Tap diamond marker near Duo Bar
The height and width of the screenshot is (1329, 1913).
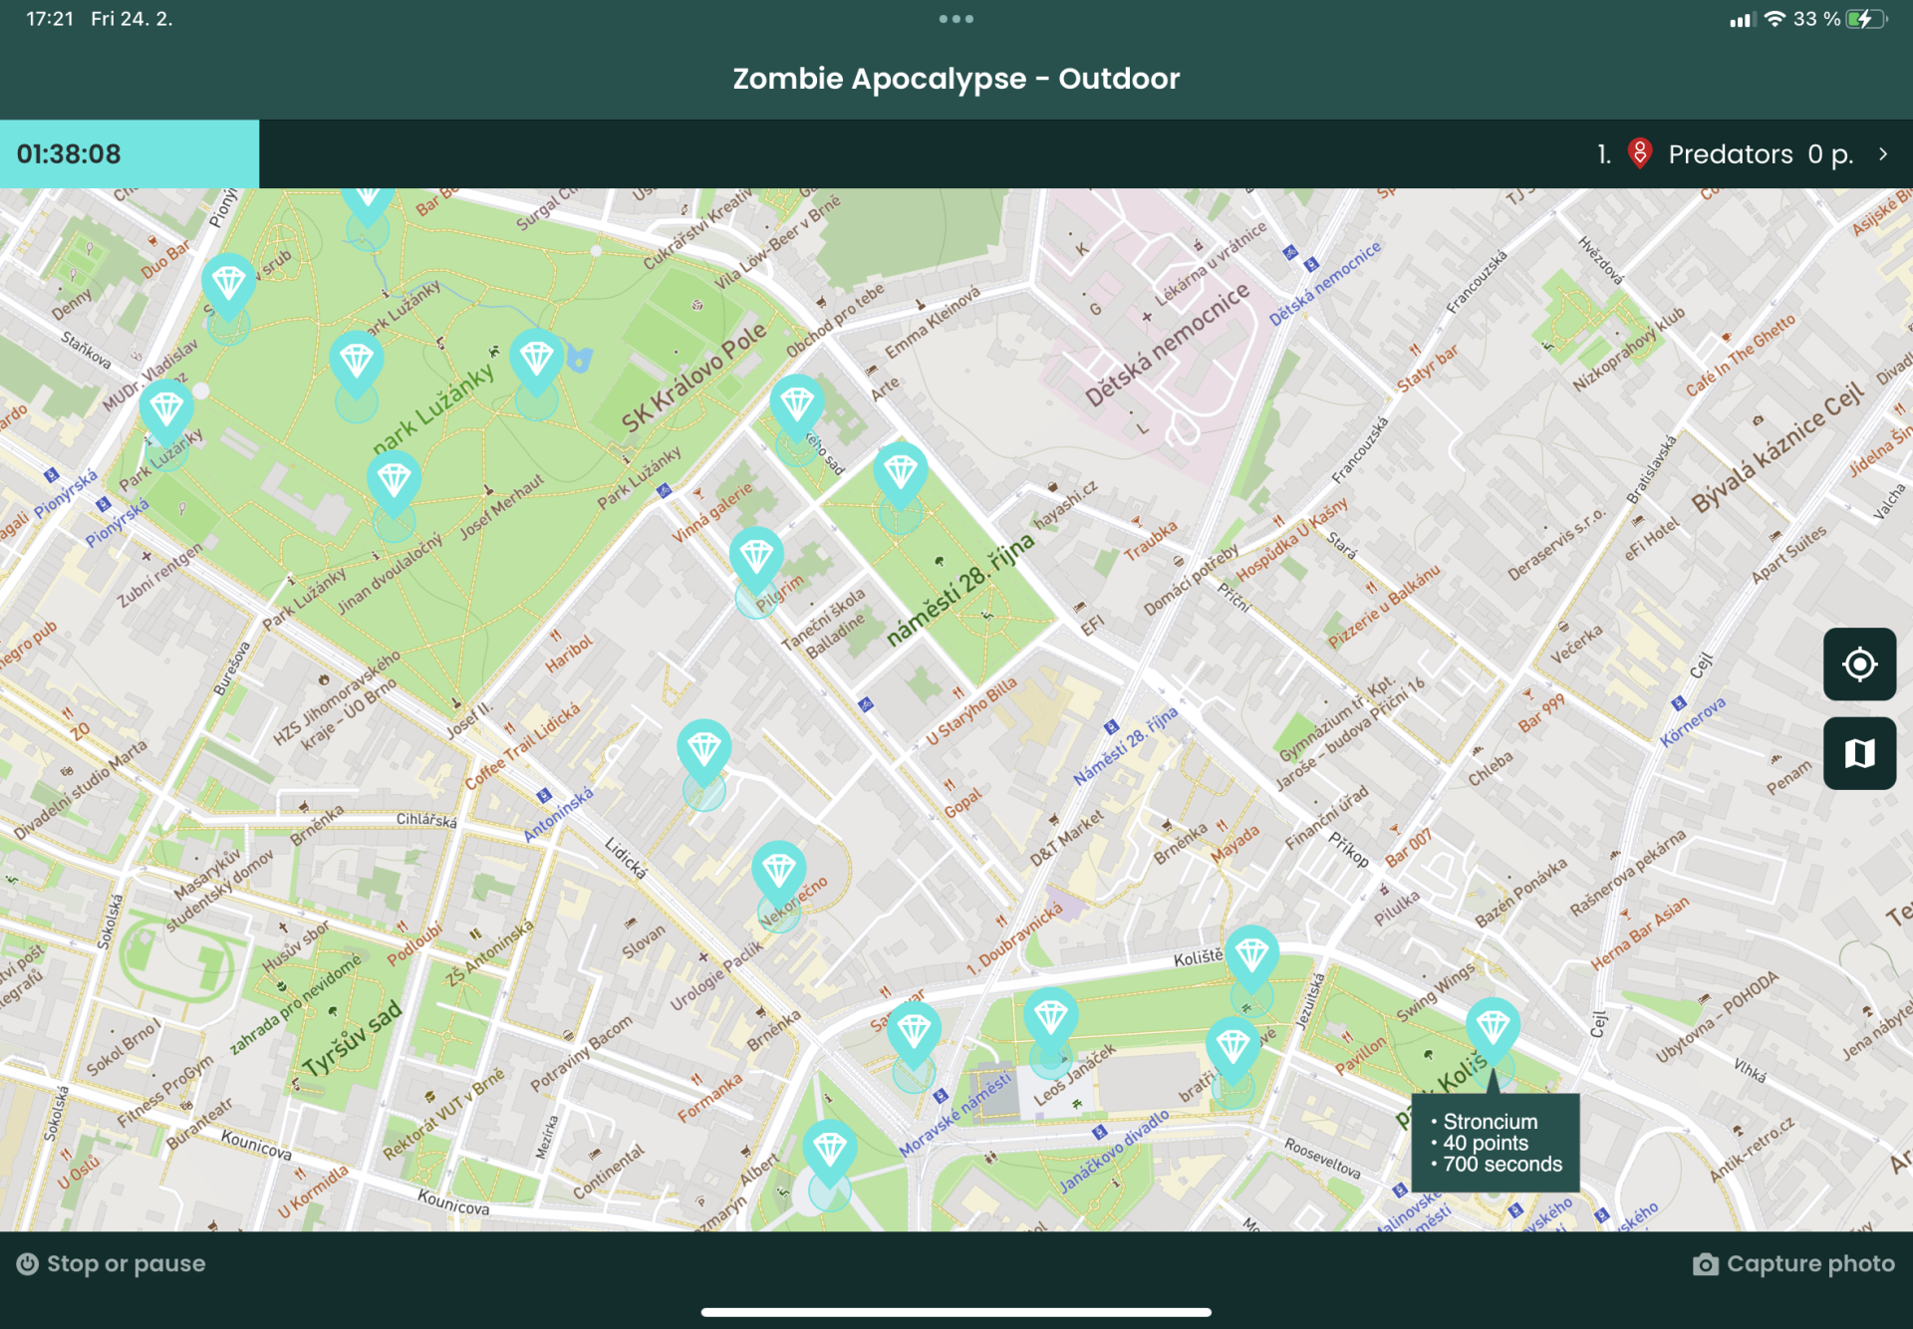point(228,285)
